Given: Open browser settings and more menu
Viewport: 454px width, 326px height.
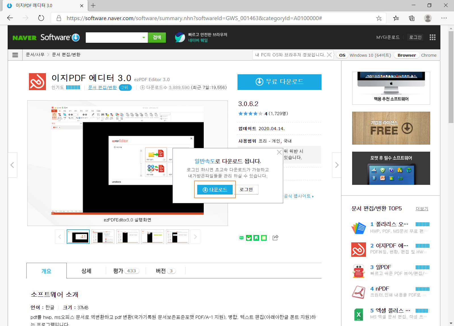Looking at the screenshot, I should tap(444, 18).
